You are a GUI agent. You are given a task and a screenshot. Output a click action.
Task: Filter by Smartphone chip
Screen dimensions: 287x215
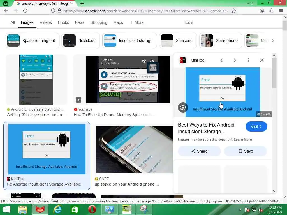click(221, 41)
